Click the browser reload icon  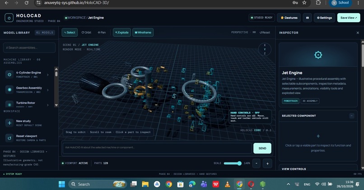coord(27,3)
